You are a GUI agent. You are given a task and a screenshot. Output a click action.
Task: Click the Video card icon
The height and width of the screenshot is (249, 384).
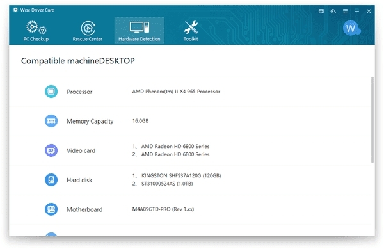51,150
